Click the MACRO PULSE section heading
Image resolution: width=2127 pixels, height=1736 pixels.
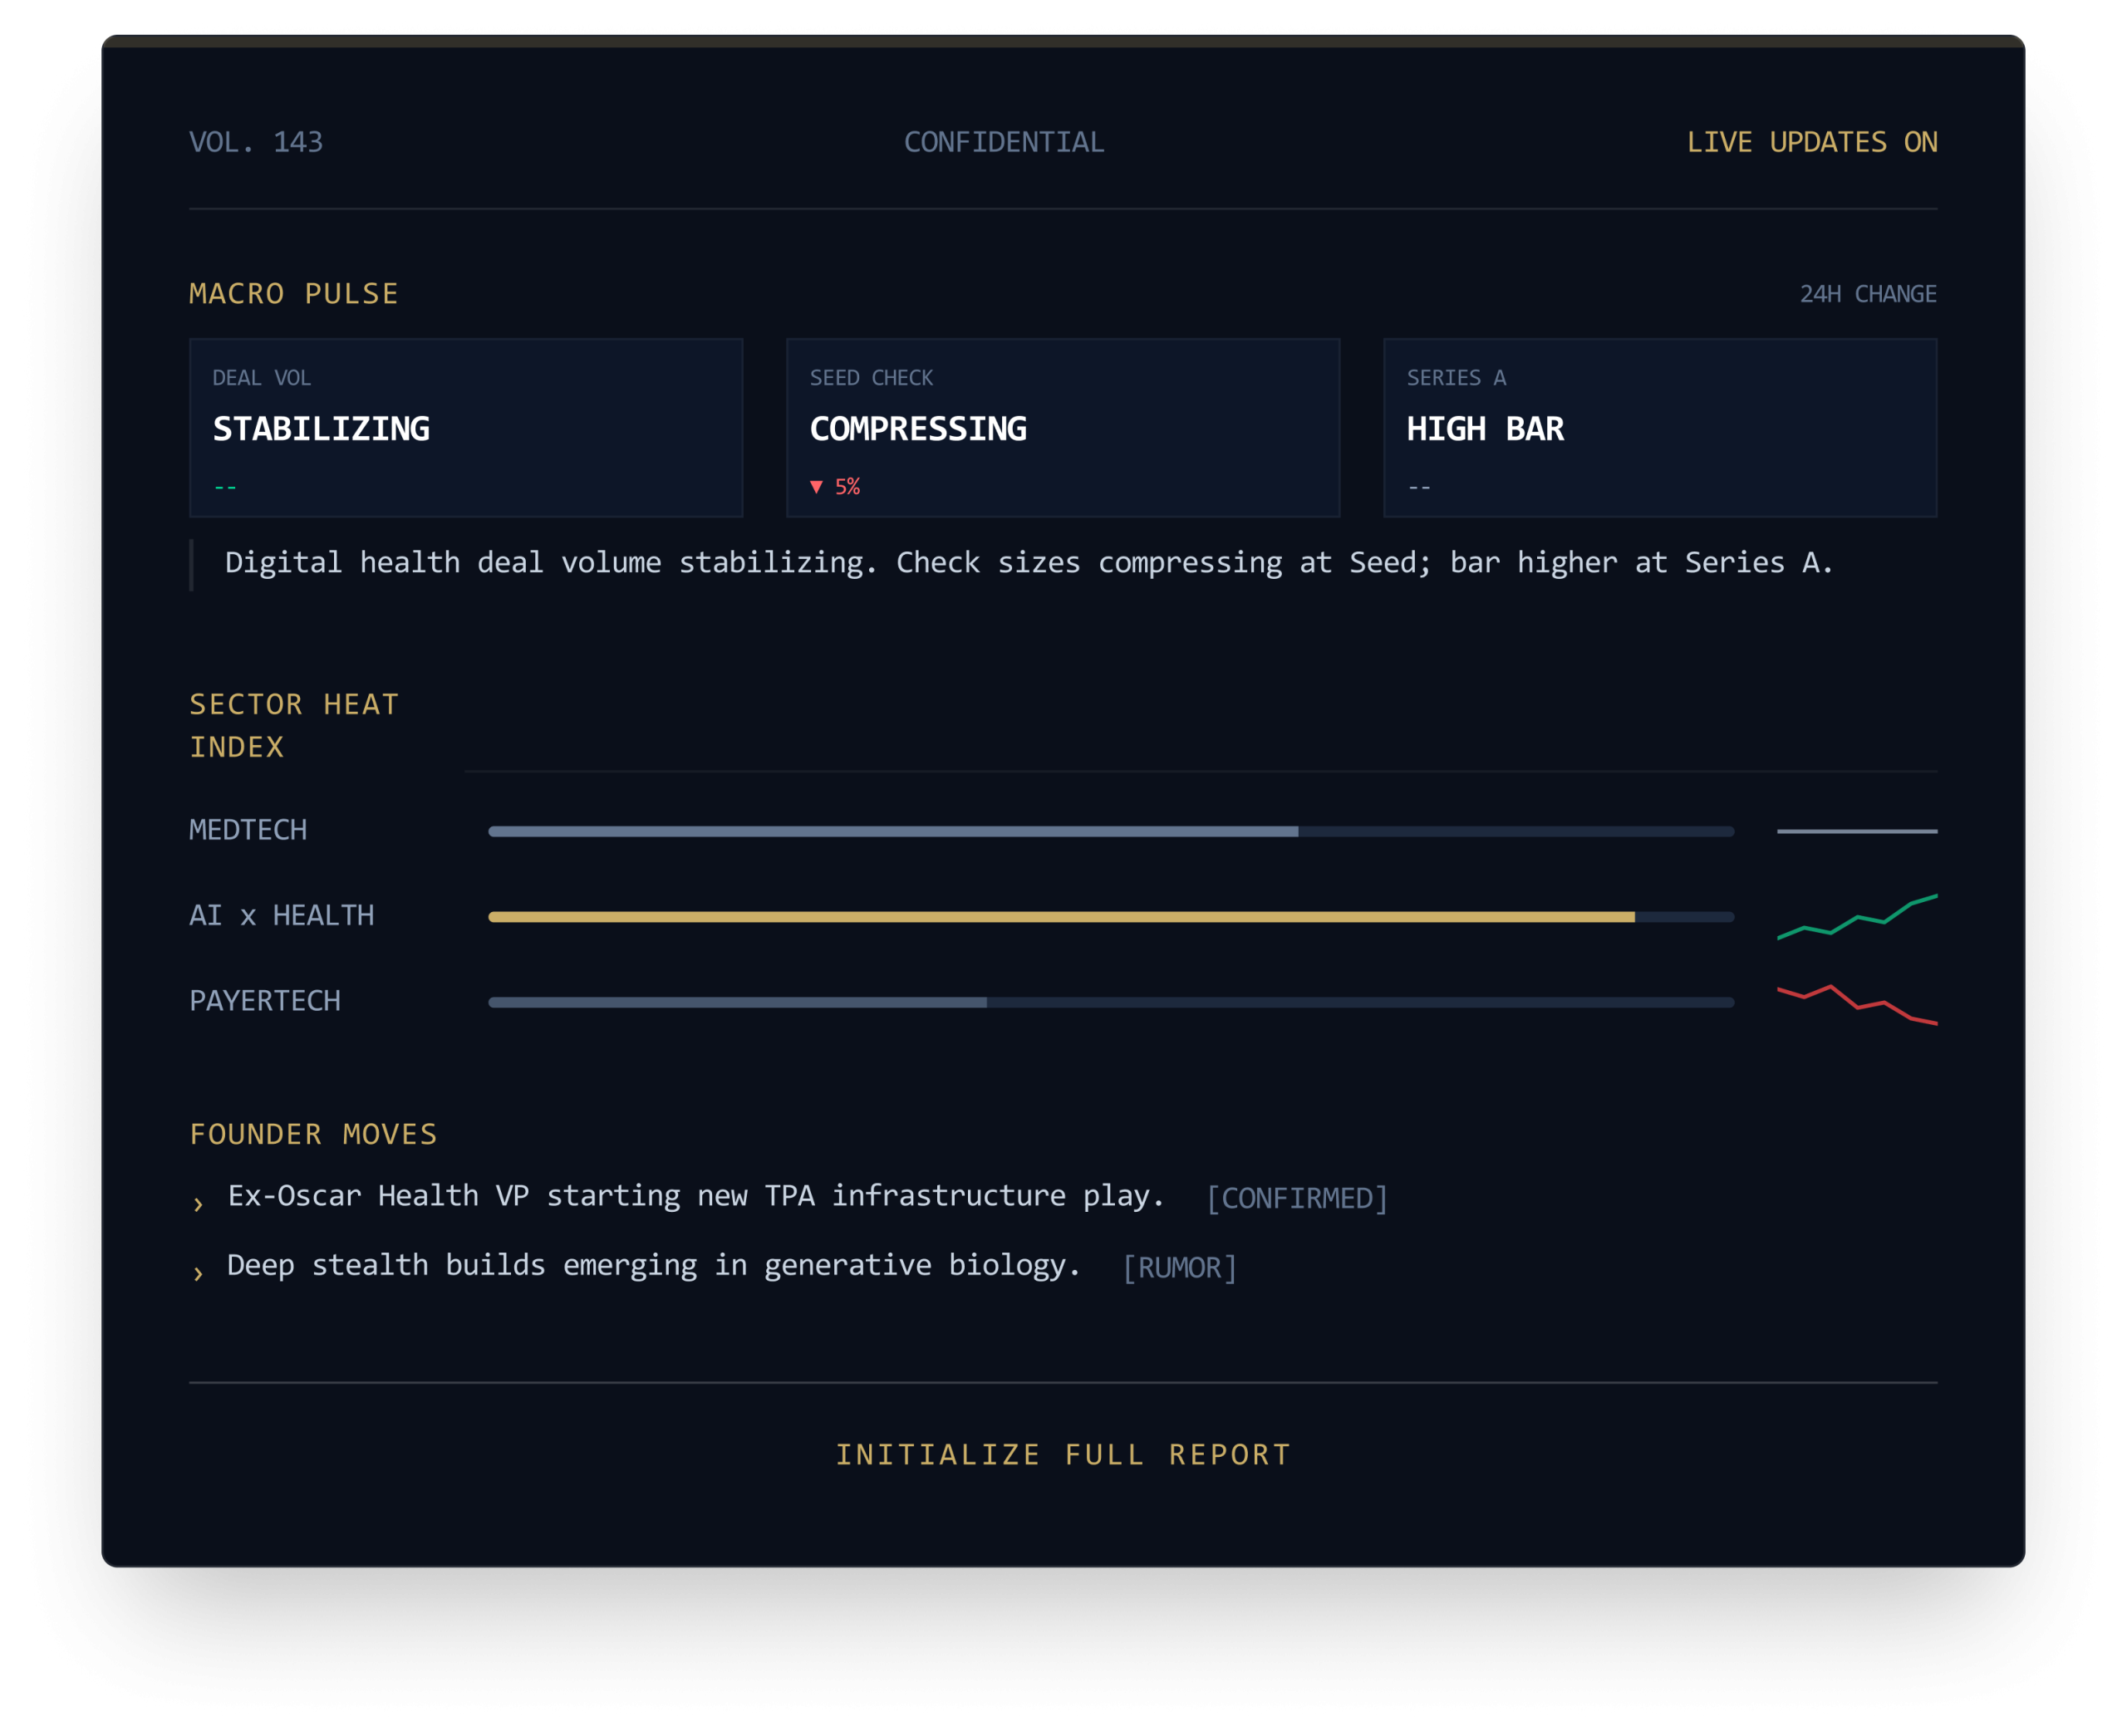pyautogui.click(x=294, y=294)
